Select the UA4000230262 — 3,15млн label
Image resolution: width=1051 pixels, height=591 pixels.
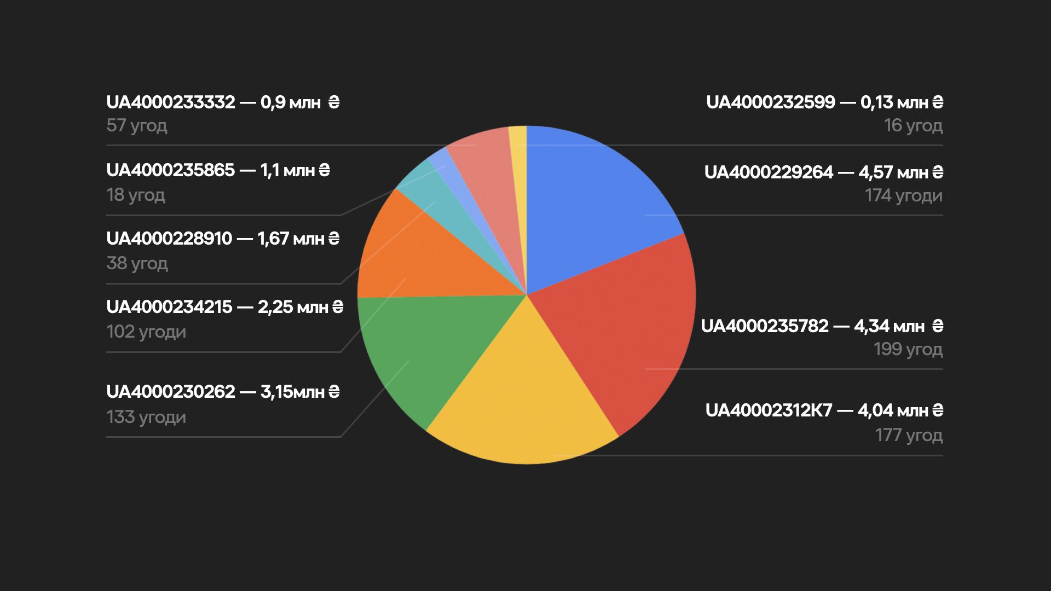point(223,392)
